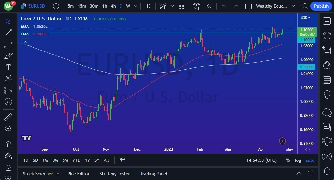Activate the zoom in tool
Viewport: 334px width, 180px height.
[x=8, y=129]
